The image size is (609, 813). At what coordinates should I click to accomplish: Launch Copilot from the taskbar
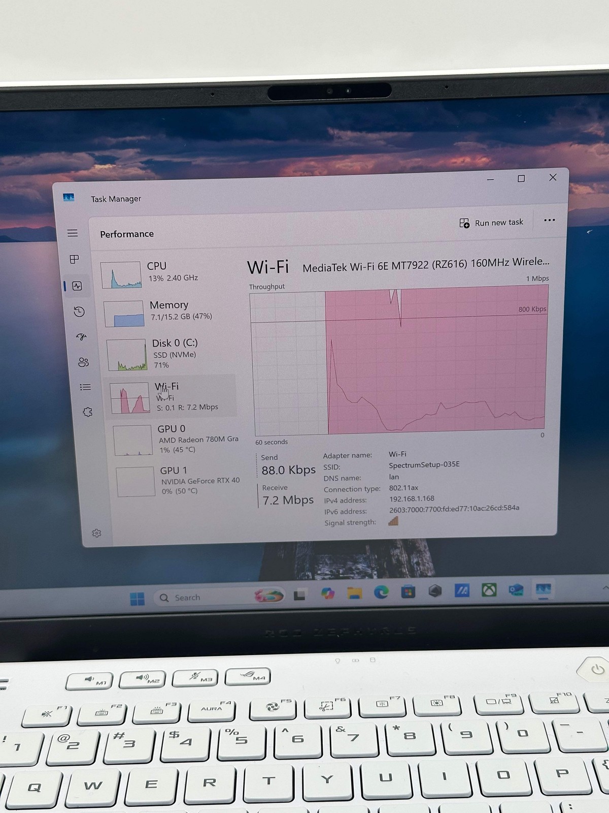pyautogui.click(x=327, y=593)
